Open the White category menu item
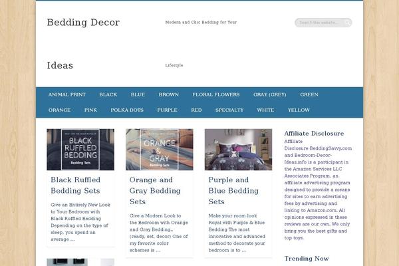This screenshot has width=399, height=266. click(265, 110)
